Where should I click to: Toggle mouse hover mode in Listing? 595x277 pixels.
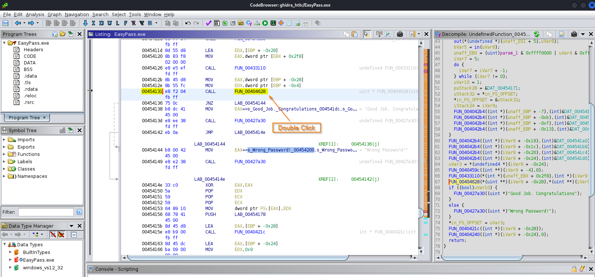click(x=367, y=34)
